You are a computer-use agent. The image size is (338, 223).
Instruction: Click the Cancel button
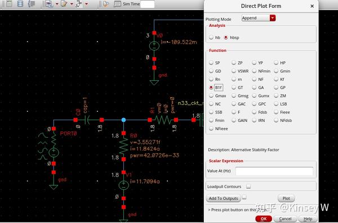pos(285,219)
